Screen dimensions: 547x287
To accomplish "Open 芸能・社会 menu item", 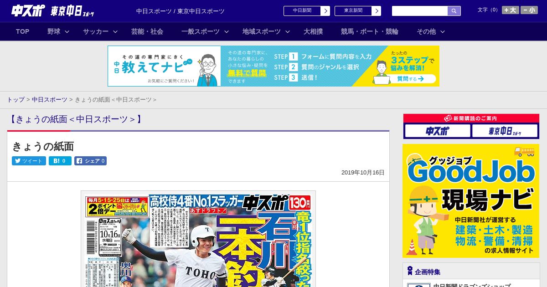I will pos(147,31).
